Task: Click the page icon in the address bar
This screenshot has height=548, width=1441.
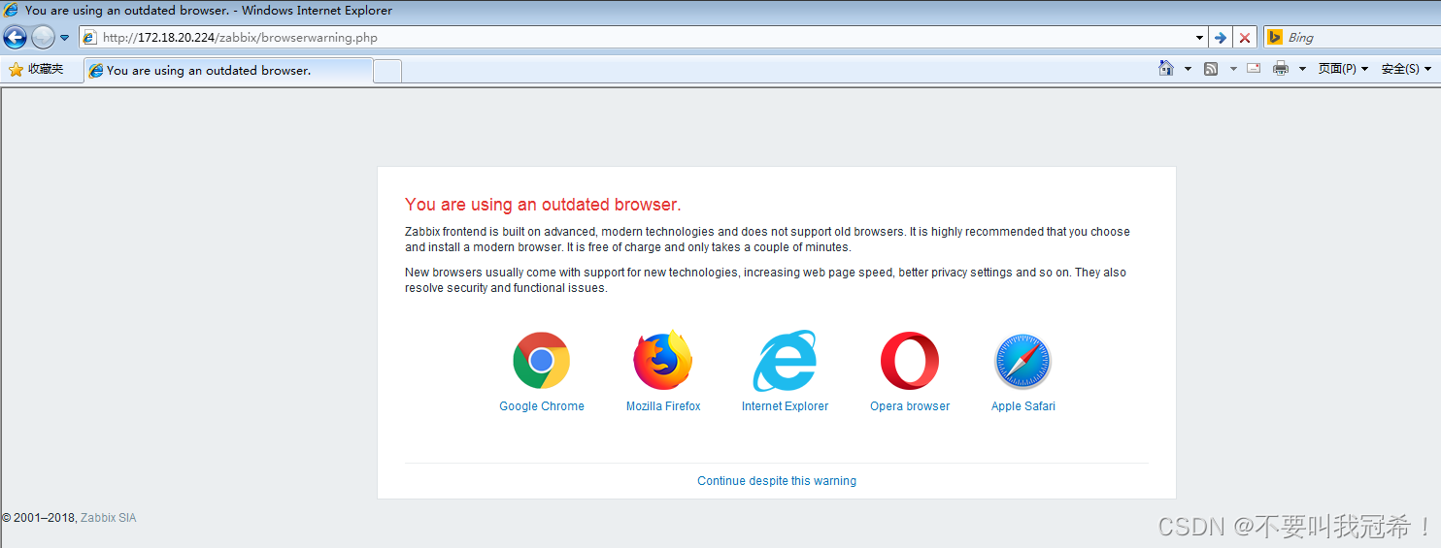Action: point(90,38)
